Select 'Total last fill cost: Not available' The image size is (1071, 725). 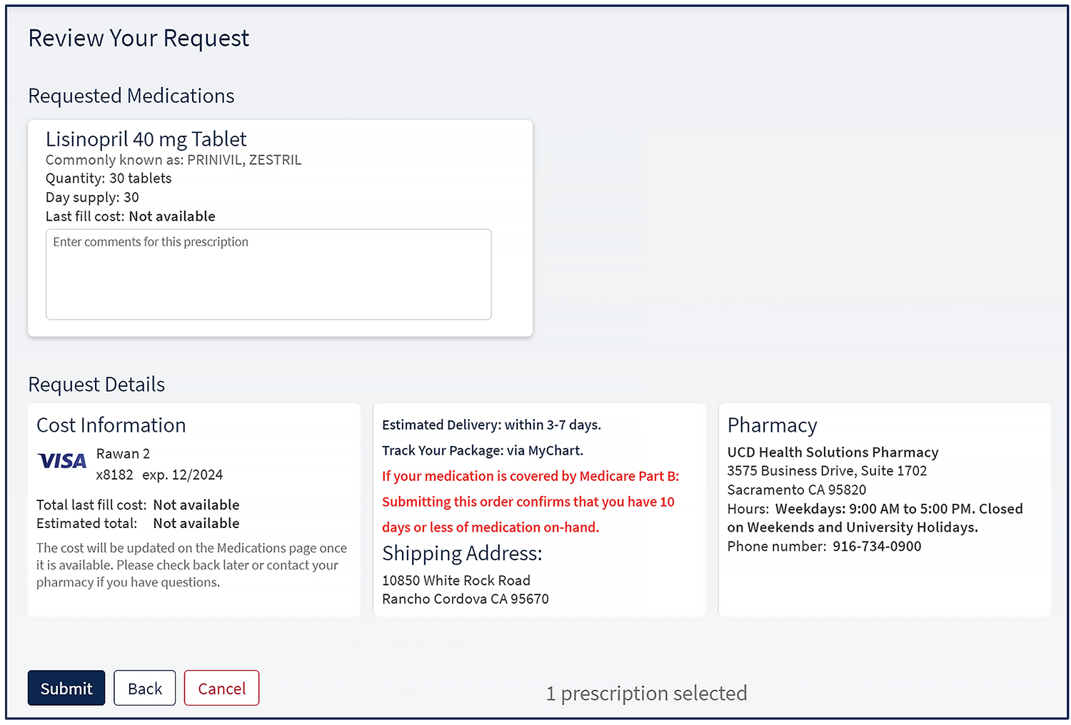click(x=138, y=505)
